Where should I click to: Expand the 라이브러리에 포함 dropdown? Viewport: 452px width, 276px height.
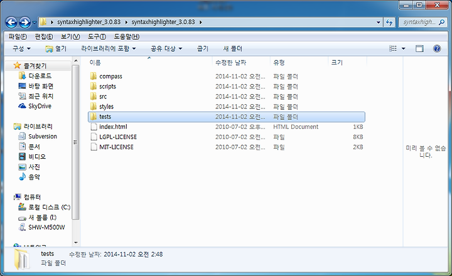click(109, 48)
